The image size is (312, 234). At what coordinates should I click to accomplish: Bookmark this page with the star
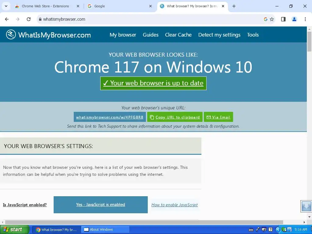point(272,19)
